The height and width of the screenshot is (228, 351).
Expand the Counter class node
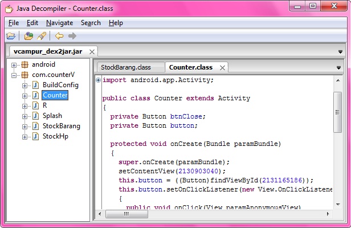pyautogui.click(x=25, y=96)
